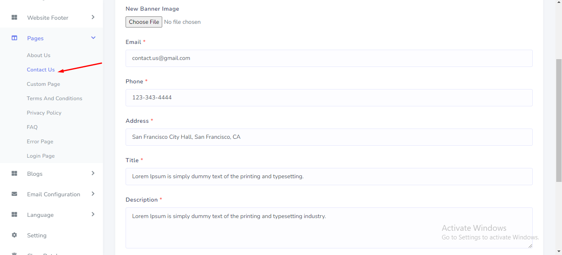Click the Setting gear icon
This screenshot has height=255, width=562.
pos(14,235)
